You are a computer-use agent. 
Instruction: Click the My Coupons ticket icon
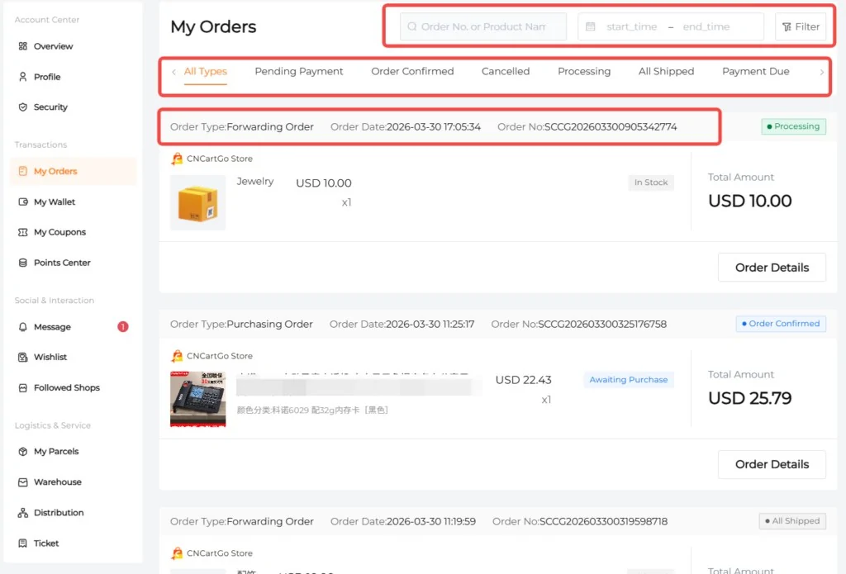[22, 232]
